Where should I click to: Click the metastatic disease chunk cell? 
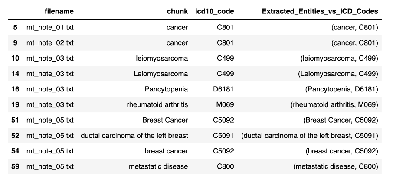coord(158,166)
